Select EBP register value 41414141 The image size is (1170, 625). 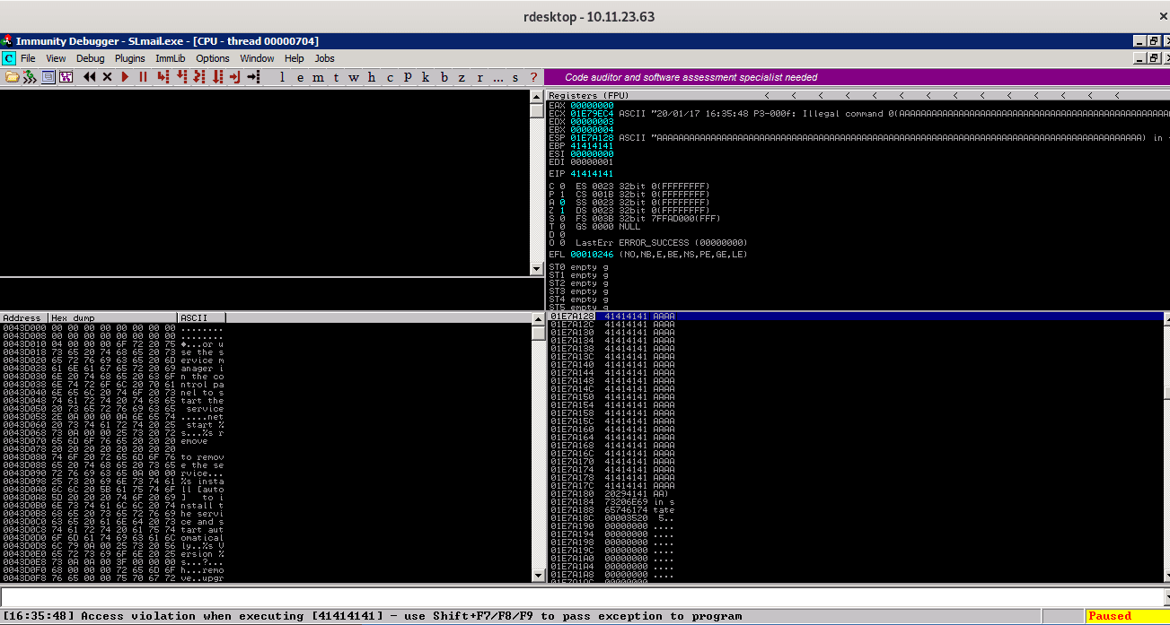592,146
